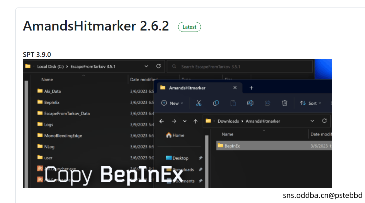This screenshot has height=203, width=365.
Task: Expand the Sort options dropdown
Action: 310,103
